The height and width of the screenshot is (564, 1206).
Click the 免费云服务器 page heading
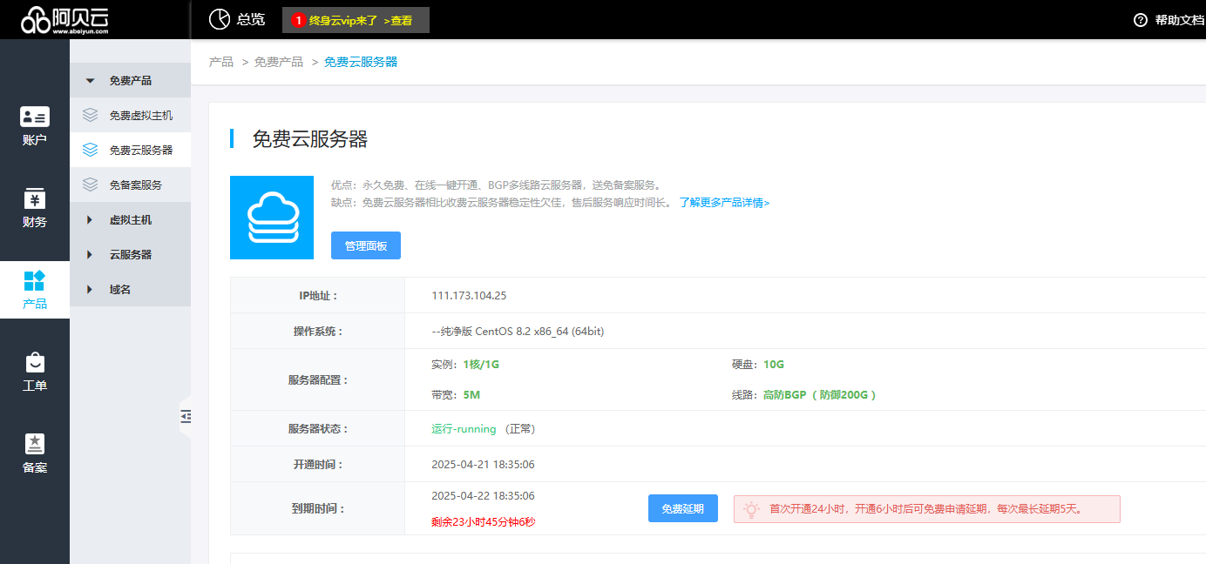[310, 138]
